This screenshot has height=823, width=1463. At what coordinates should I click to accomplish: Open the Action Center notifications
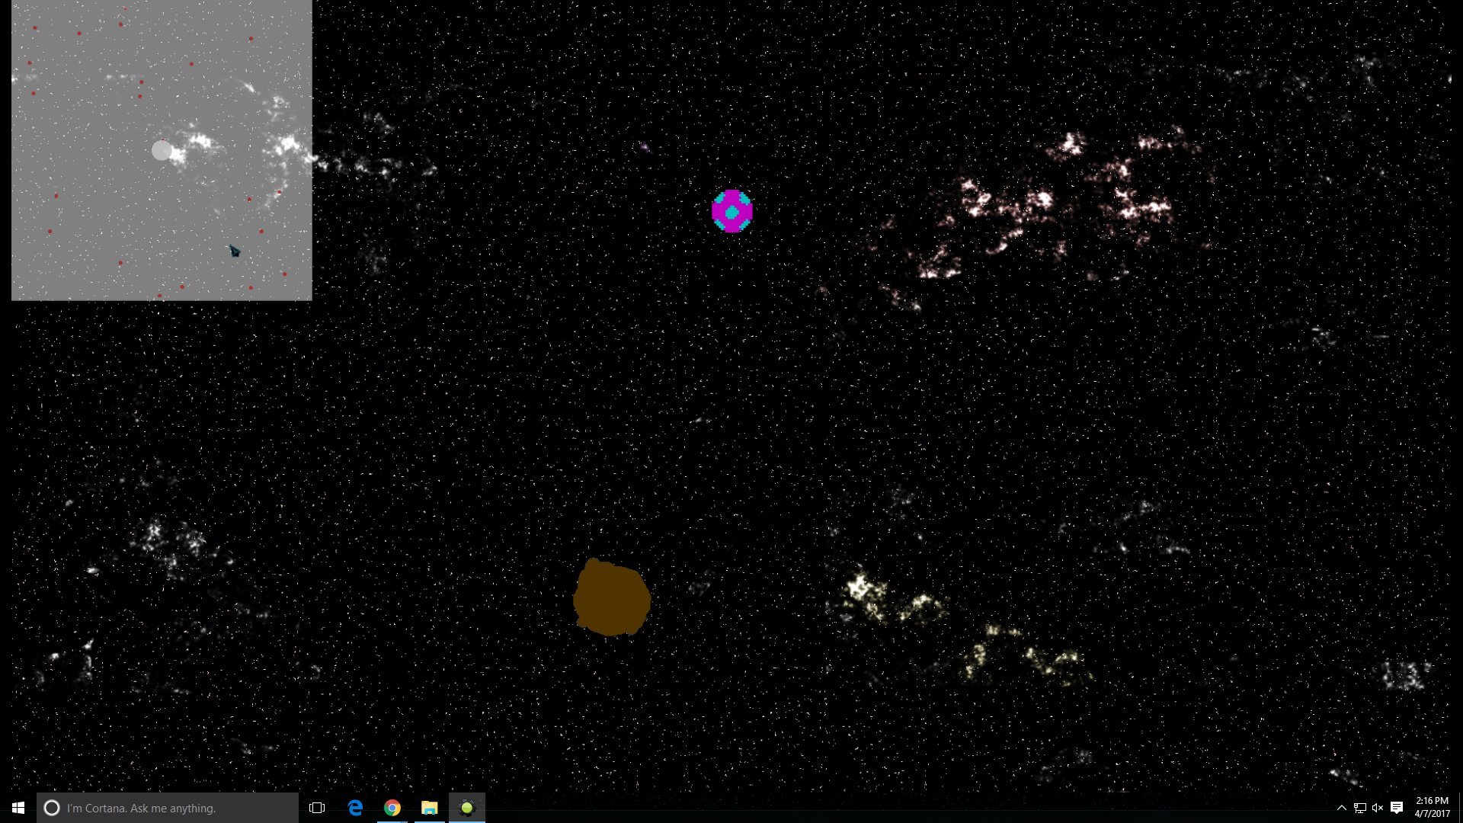point(1397,808)
